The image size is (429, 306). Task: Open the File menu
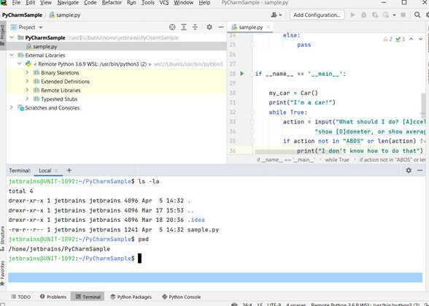click(x=16, y=3)
